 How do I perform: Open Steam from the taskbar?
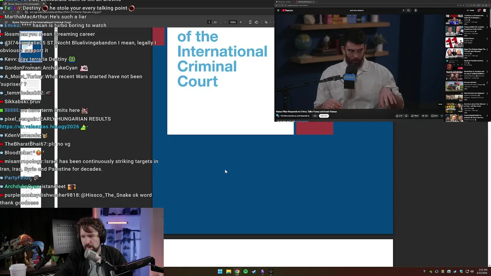[x=254, y=271]
